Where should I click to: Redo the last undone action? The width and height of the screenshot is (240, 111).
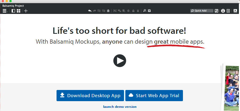[94, 11]
